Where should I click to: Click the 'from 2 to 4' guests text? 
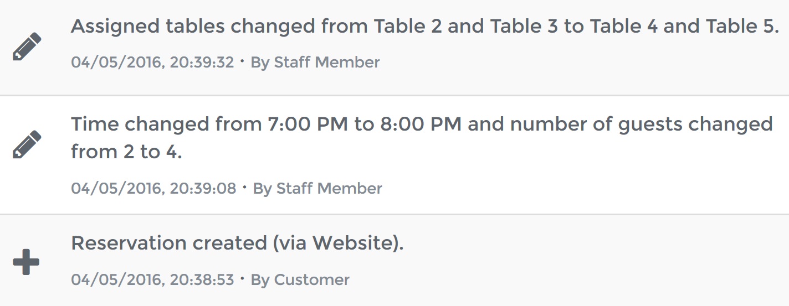click(x=126, y=152)
